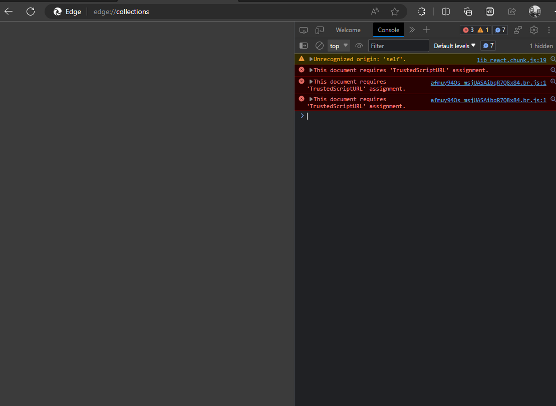Viewport: 556px width, 406px height.
Task: Click the magnifier icon on first error row
Action: tap(553, 70)
